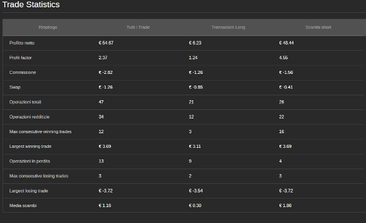Image resolution: width=366 pixels, height=223 pixels.
Task: Select all-trades max consecutive winning value 12
Action: click(101, 131)
